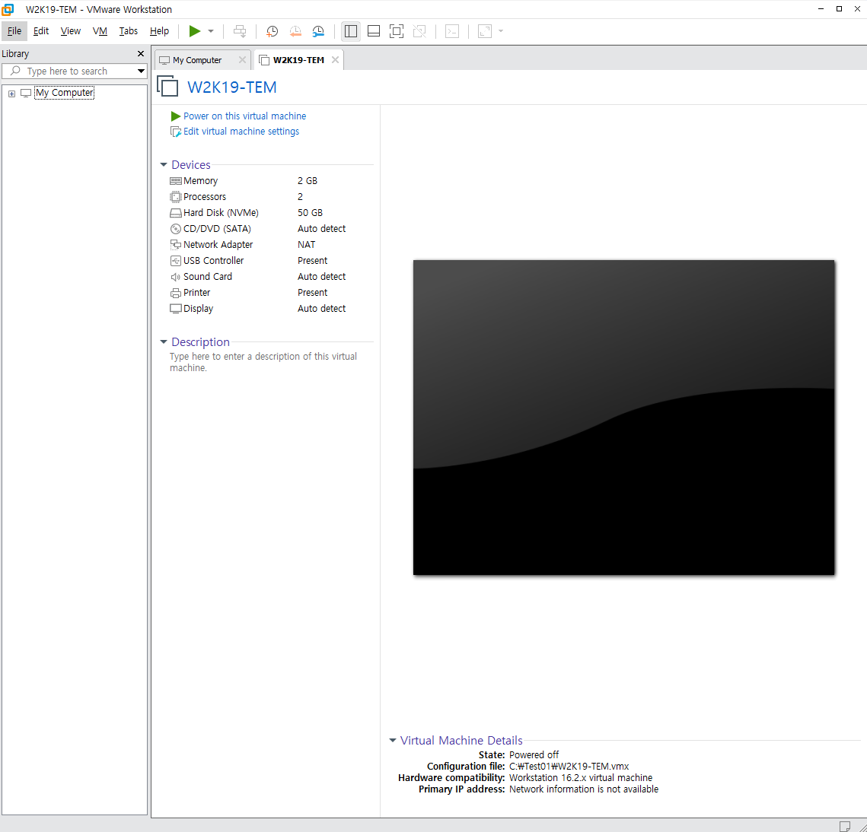This screenshot has width=867, height=832.
Task: Click the Network Adapter device icon
Action: (x=175, y=245)
